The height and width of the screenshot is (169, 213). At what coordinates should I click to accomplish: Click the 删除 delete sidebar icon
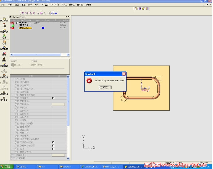[4, 54]
